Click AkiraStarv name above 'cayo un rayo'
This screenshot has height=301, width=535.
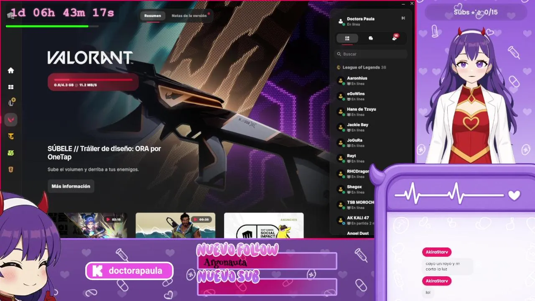click(x=437, y=252)
